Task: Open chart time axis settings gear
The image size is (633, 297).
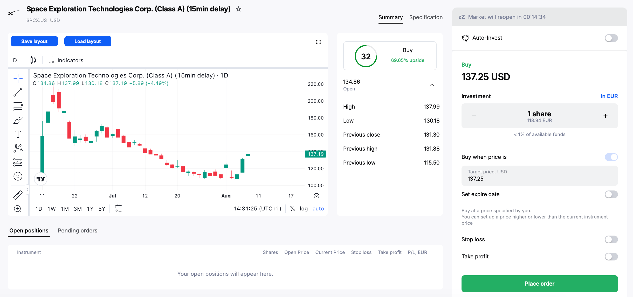Action: [x=316, y=196]
